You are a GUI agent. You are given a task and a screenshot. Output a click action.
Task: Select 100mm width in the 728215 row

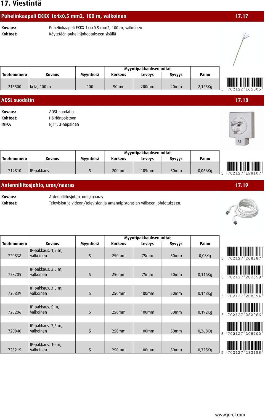point(147,350)
